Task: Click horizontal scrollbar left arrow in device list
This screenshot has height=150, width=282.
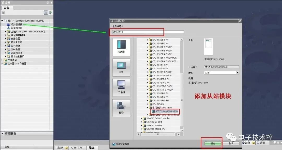Action: tap(139, 134)
